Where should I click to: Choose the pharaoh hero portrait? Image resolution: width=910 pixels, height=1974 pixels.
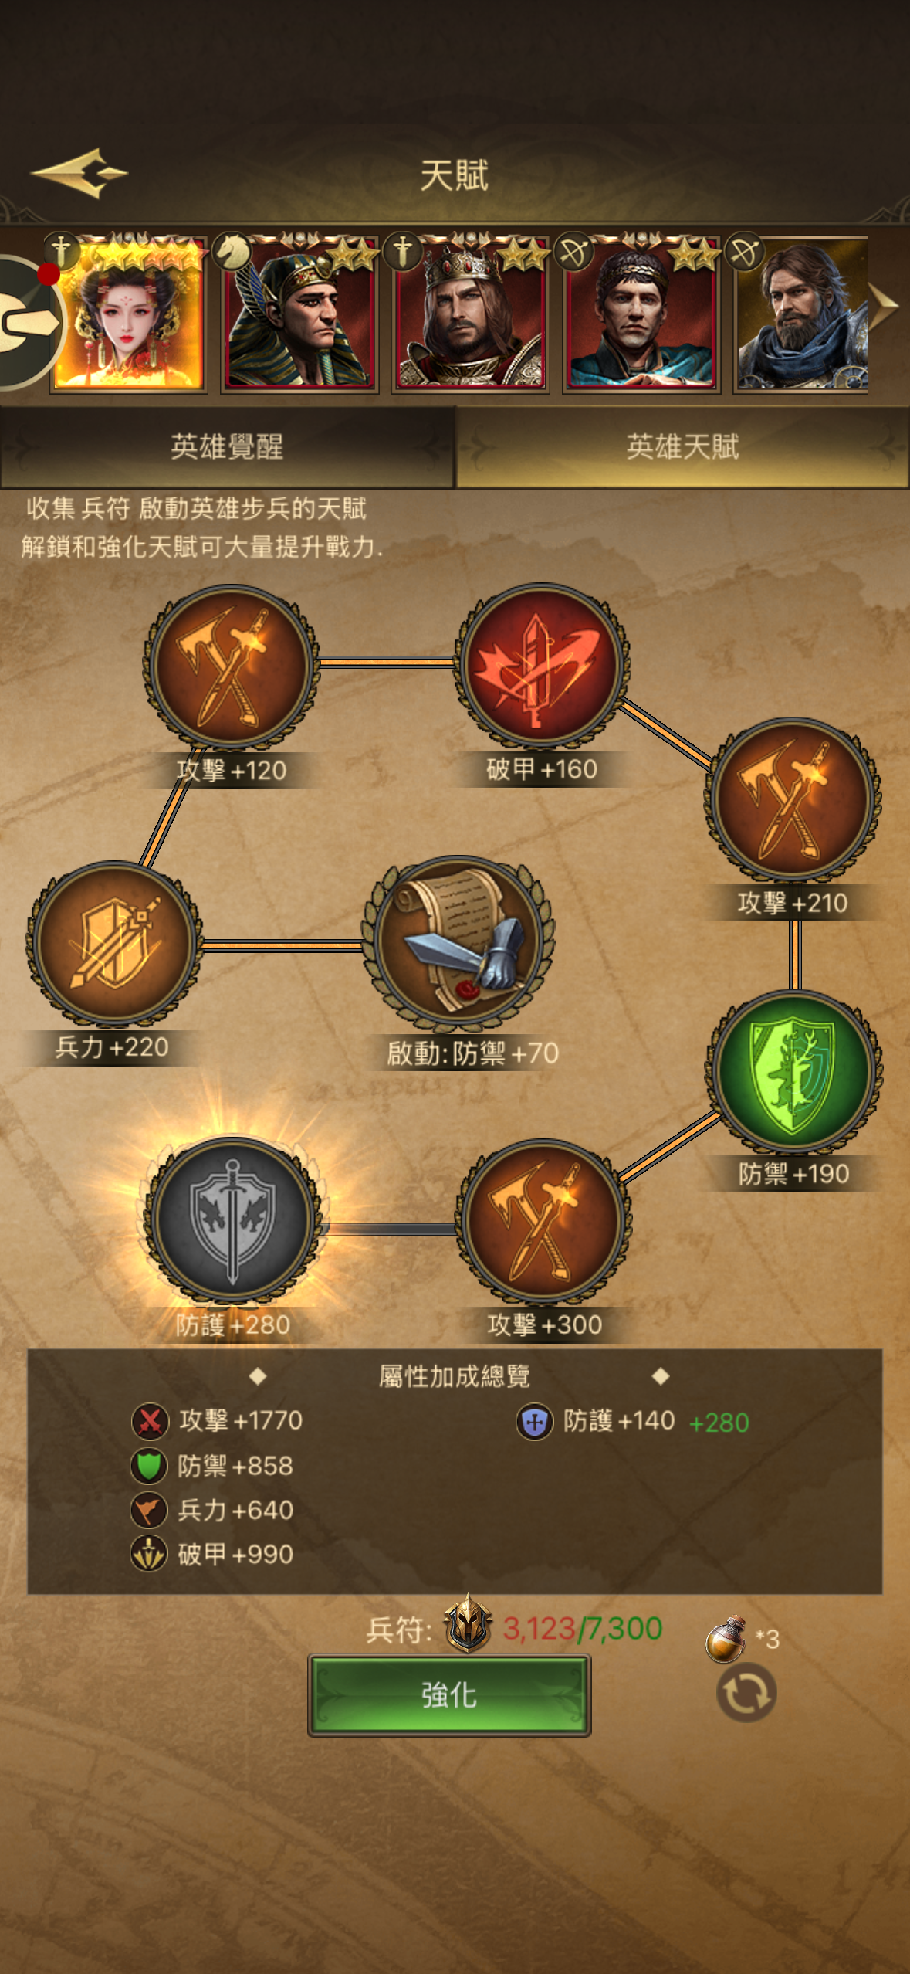tap(299, 313)
